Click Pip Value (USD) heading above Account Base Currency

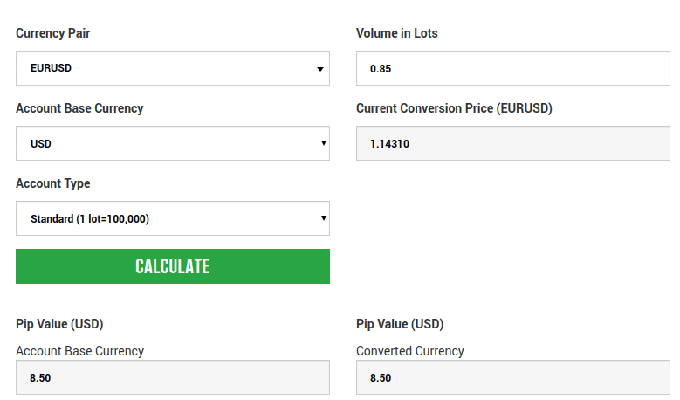click(x=59, y=324)
